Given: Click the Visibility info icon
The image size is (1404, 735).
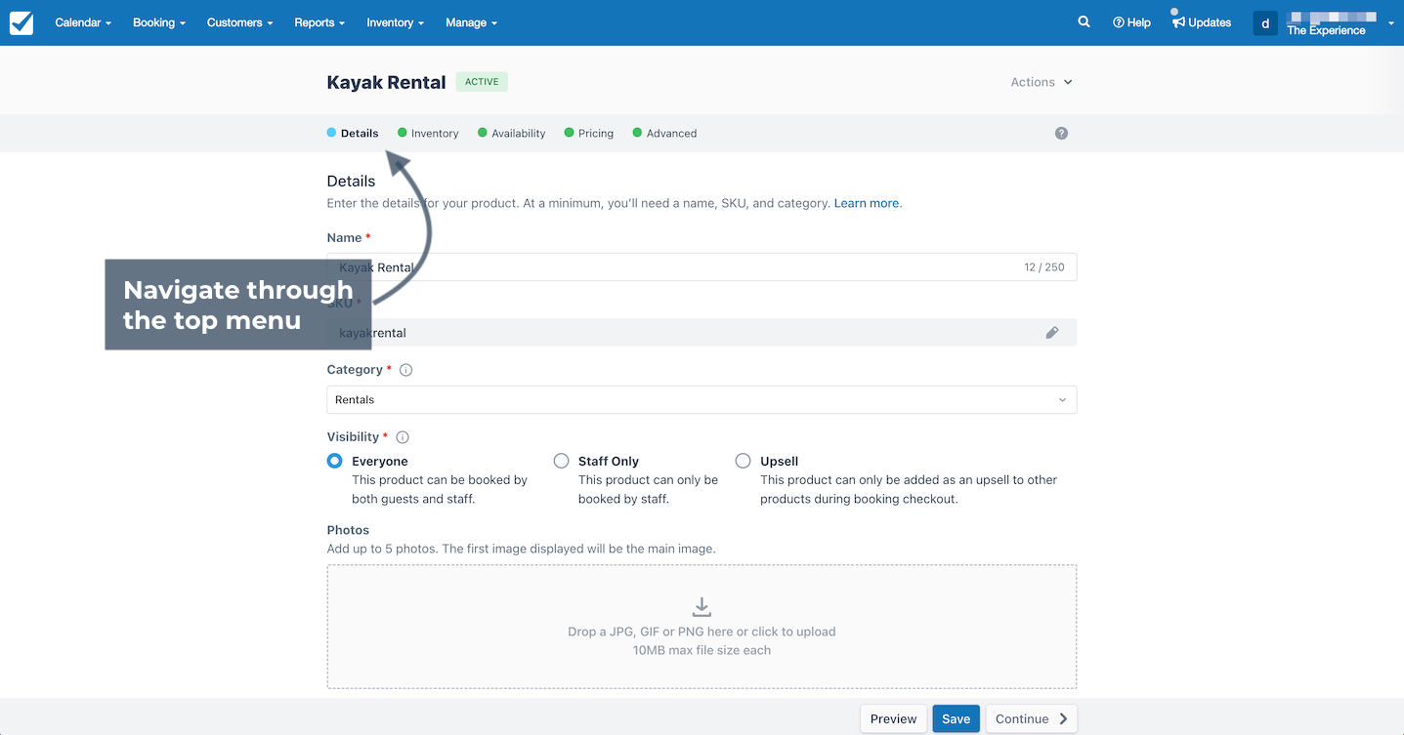Looking at the screenshot, I should point(403,437).
